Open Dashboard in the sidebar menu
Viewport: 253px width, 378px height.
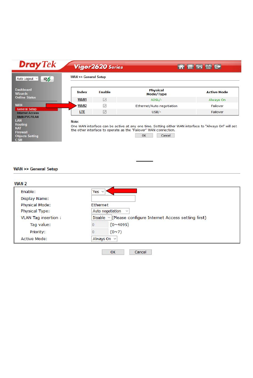(x=23, y=90)
